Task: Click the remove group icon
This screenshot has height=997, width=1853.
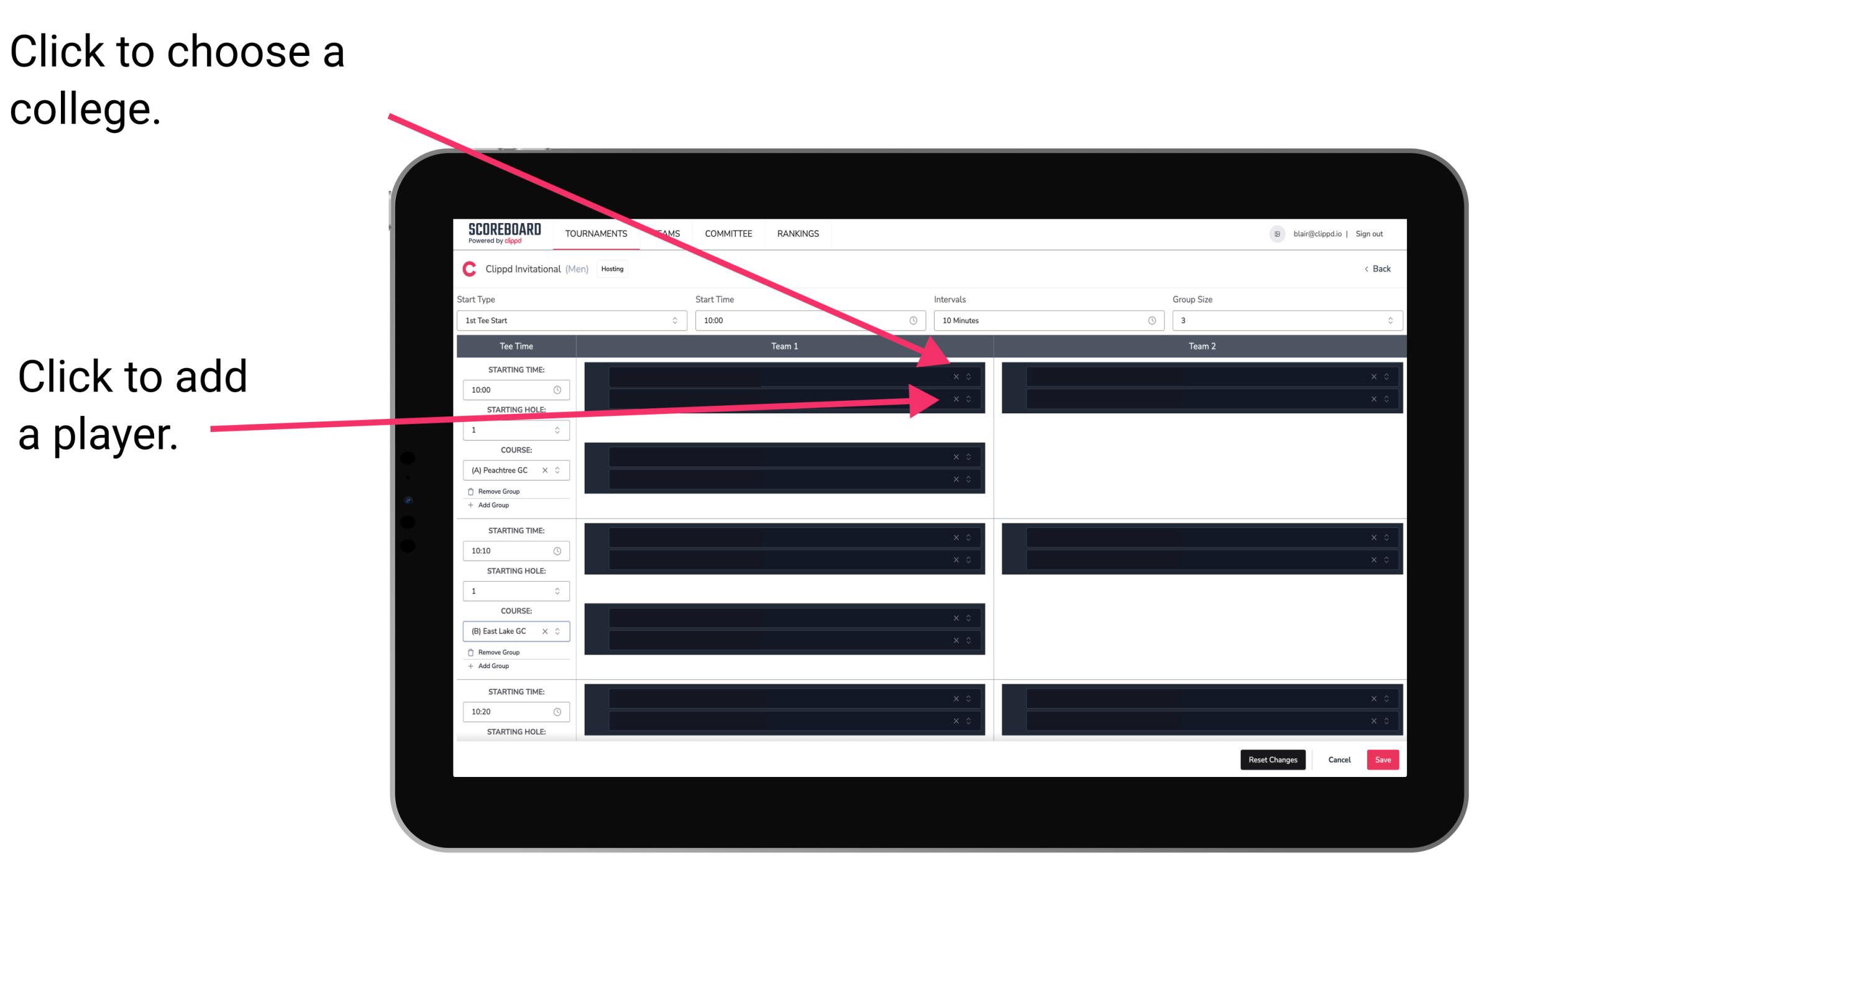Action: point(469,491)
